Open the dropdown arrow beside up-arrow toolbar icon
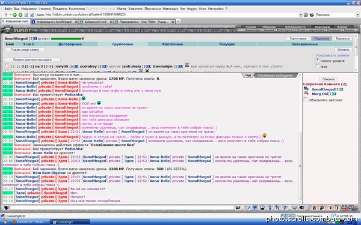361x225 pixels. click(x=10, y=14)
